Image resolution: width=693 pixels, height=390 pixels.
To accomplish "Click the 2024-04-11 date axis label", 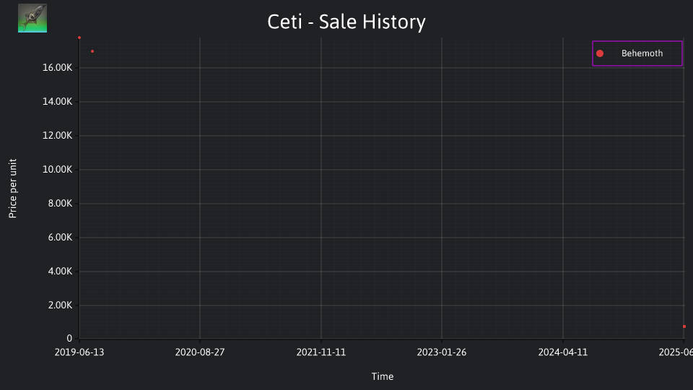I will (562, 352).
